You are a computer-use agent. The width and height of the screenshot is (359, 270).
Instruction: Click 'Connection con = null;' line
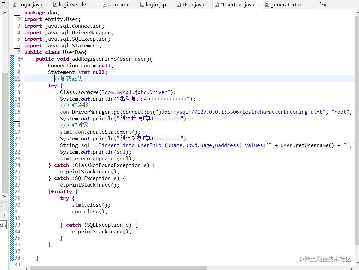pos(81,66)
